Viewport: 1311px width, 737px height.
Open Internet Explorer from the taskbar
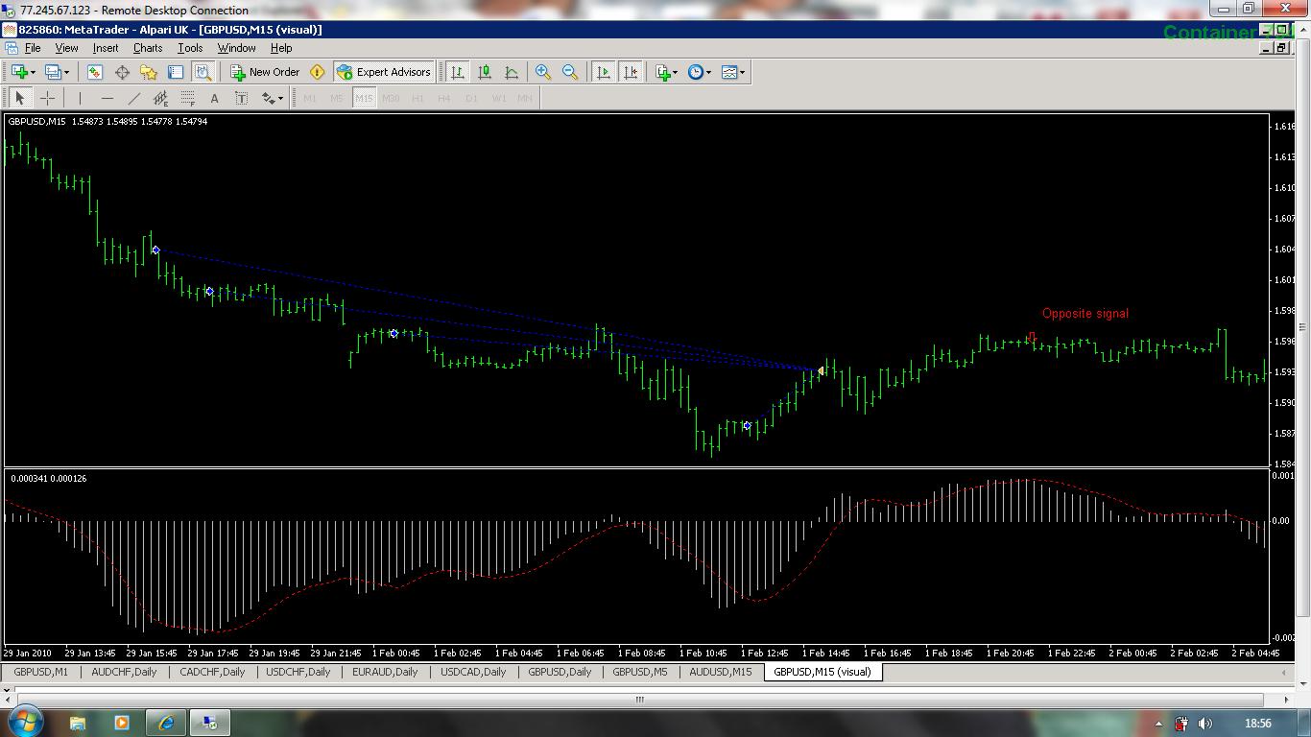(x=165, y=722)
